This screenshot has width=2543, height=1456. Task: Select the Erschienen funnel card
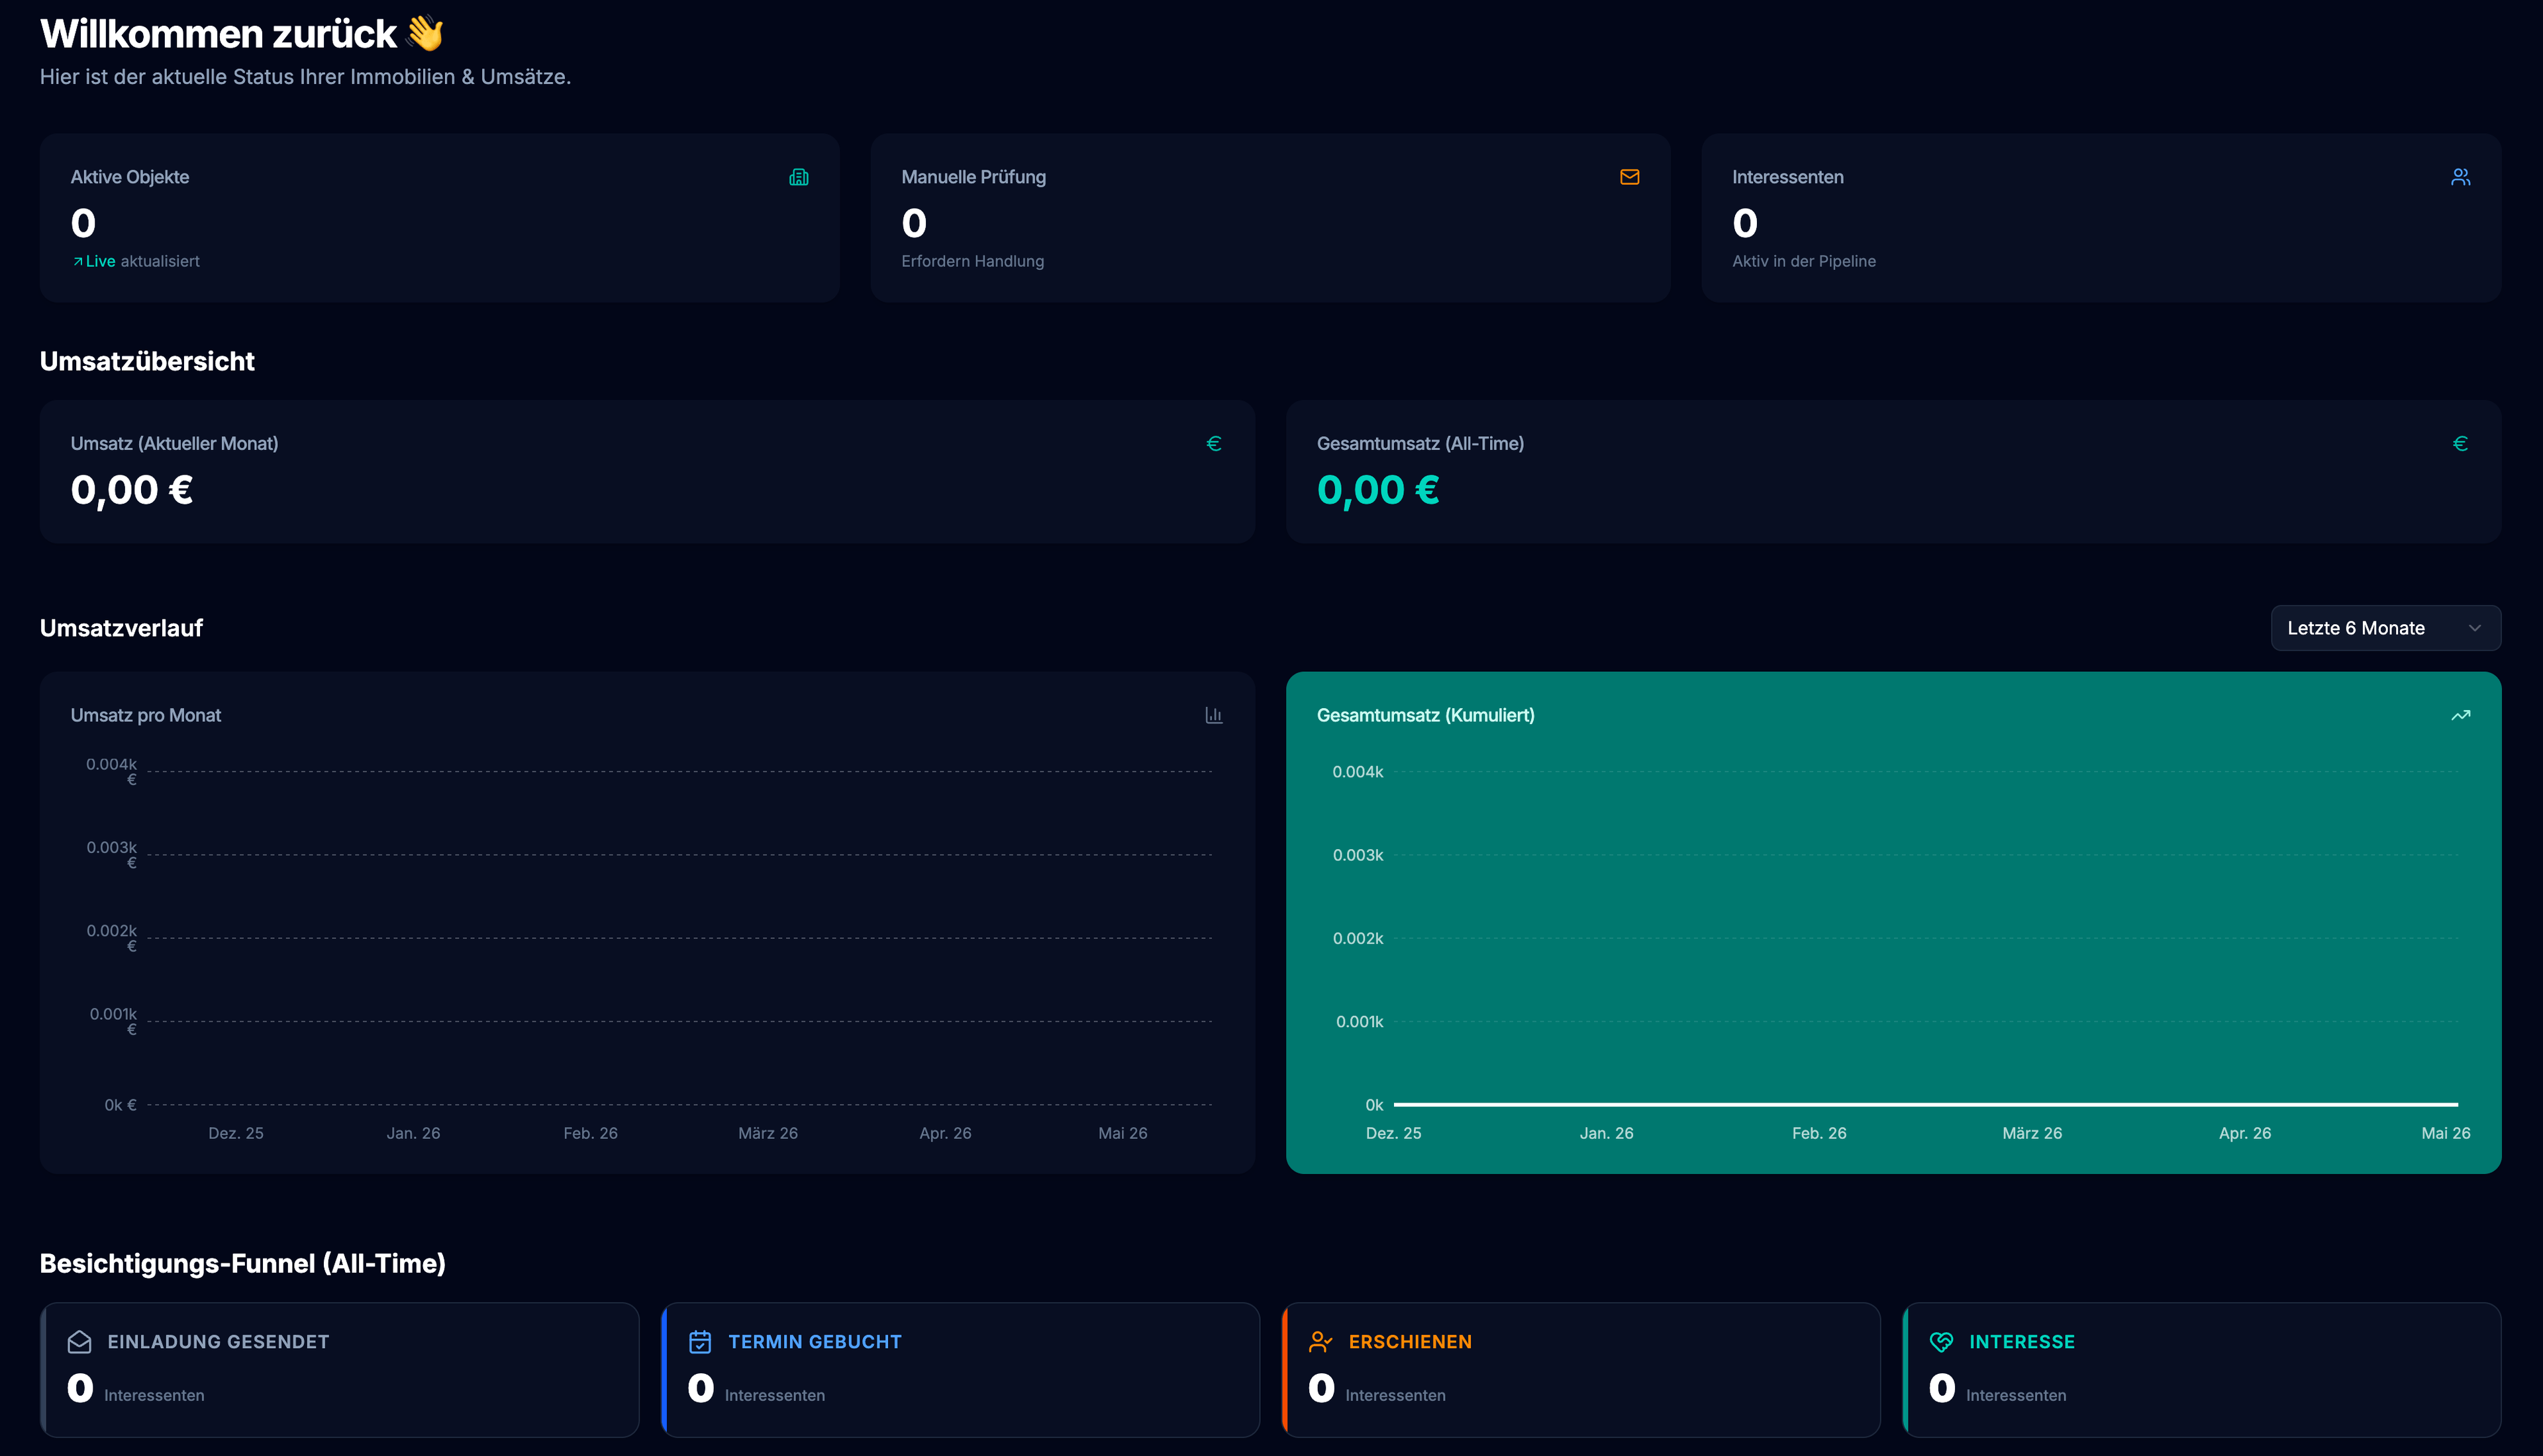(x=1581, y=1369)
